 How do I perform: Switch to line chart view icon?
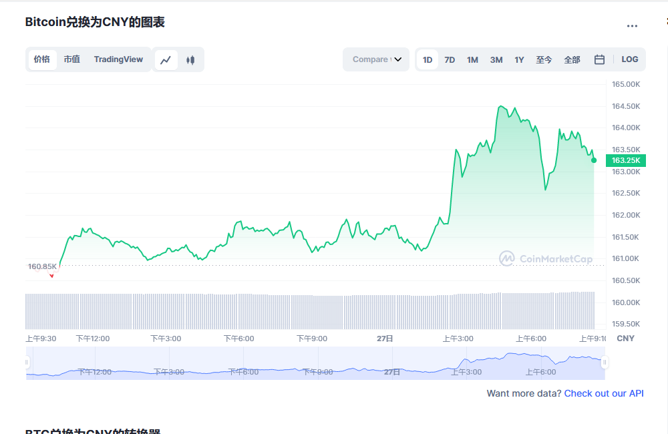point(166,59)
